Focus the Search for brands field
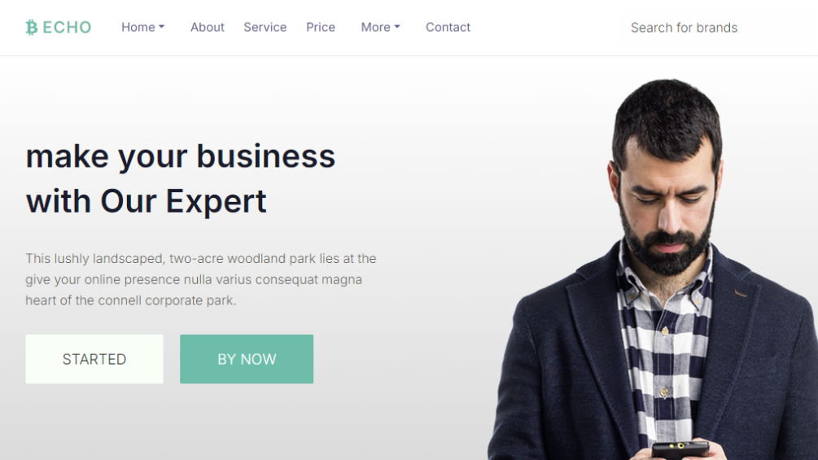Viewport: 818px width, 460px height. click(x=718, y=28)
